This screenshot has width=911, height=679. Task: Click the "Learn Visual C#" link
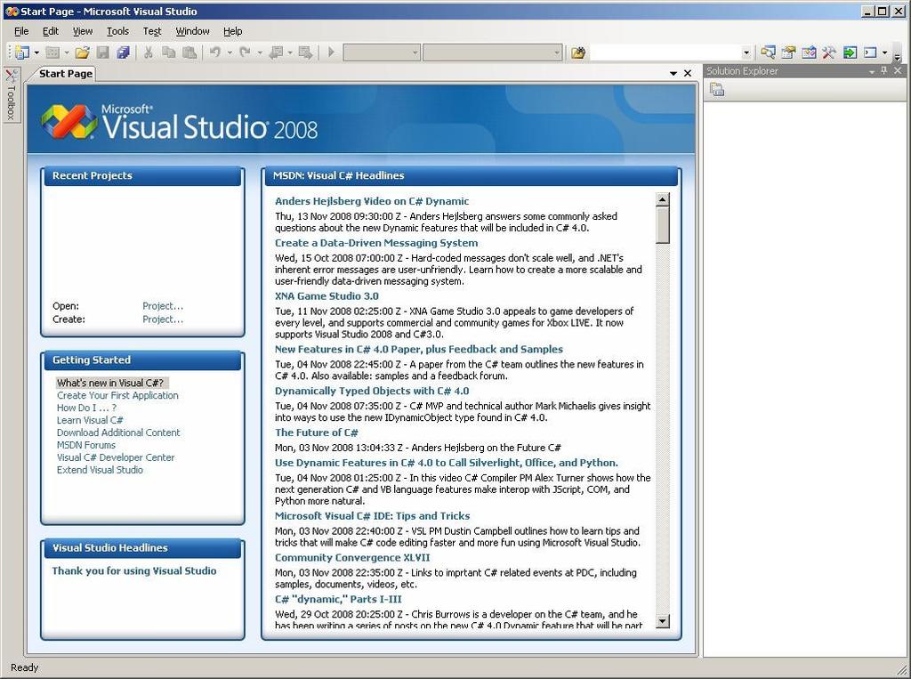coord(90,420)
